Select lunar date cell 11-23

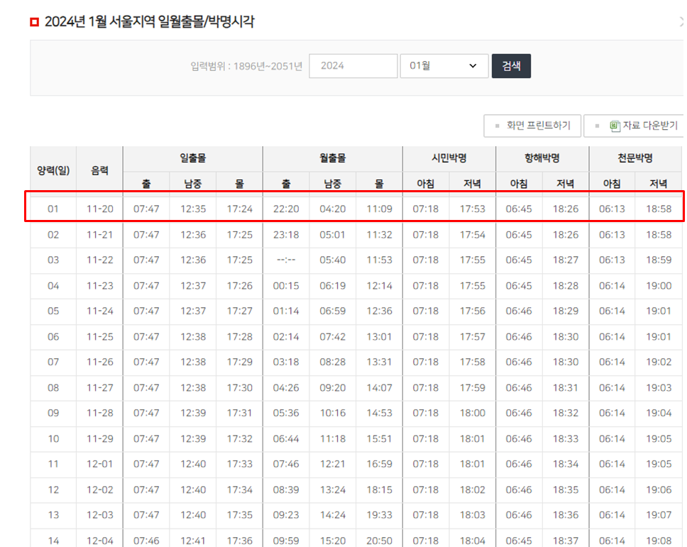click(x=100, y=285)
